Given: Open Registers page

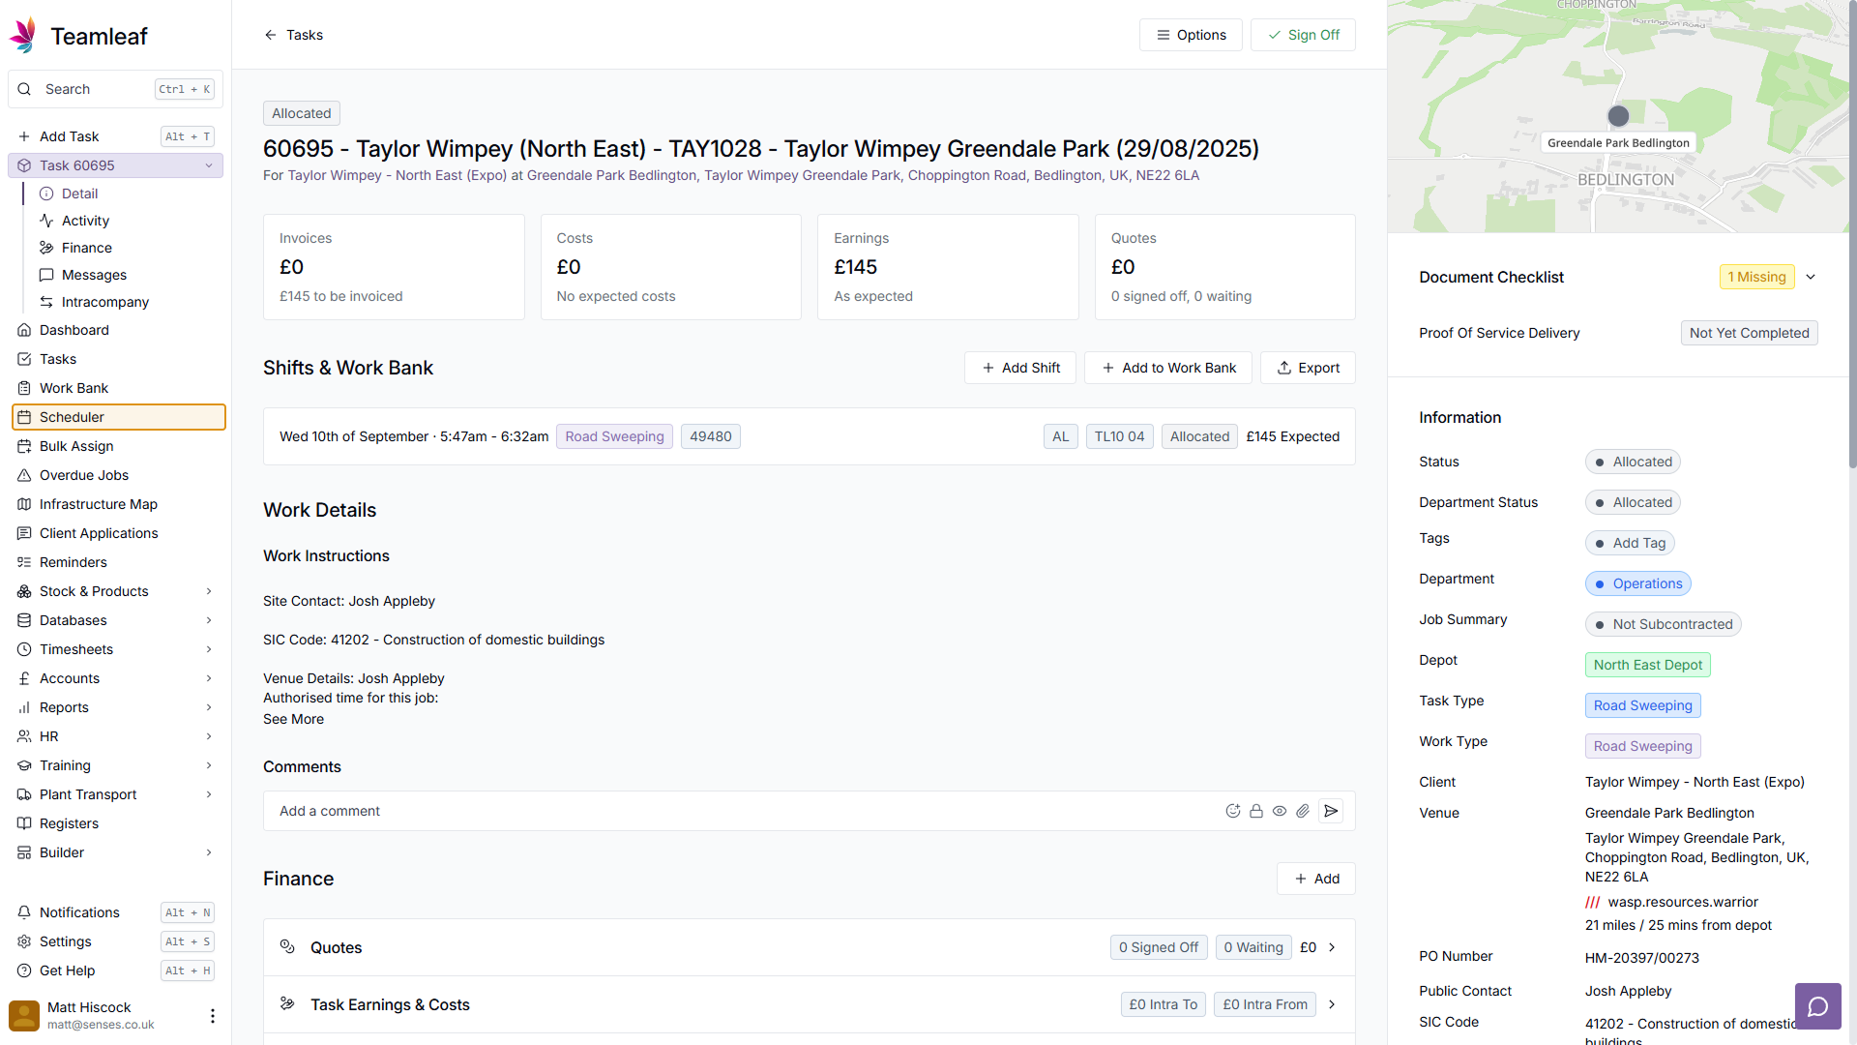Looking at the screenshot, I should tap(116, 823).
